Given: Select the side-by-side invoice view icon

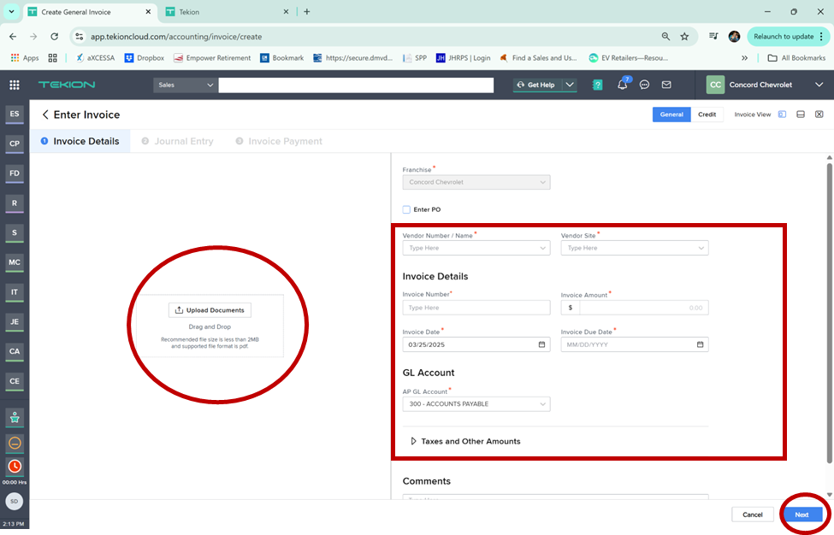Looking at the screenshot, I should pyautogui.click(x=782, y=115).
